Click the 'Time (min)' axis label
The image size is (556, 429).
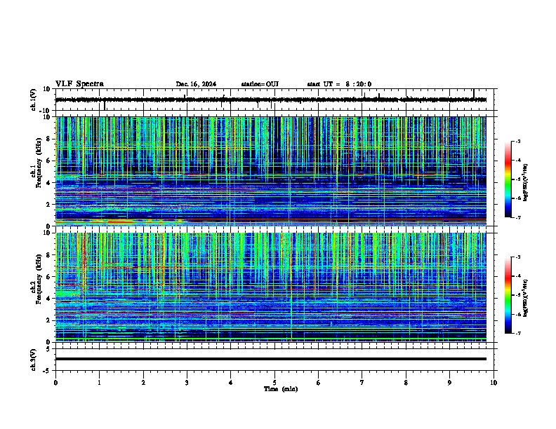(281, 389)
